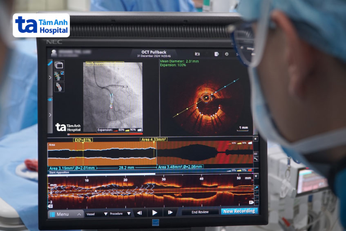This screenshot has height=231, width=346.
Task: Click the 1 mm scale bar
Action: point(243,128)
